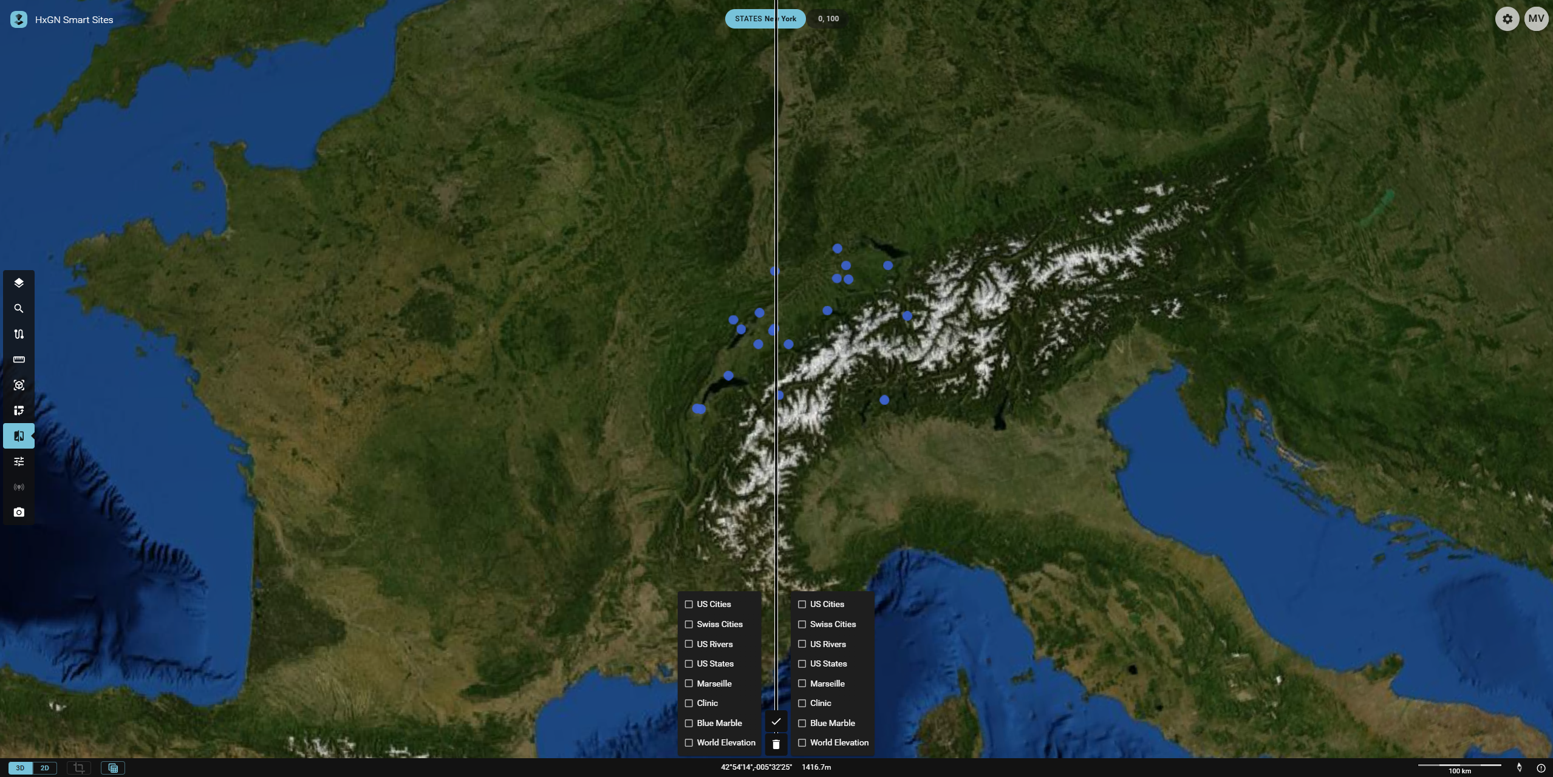Screen dimensions: 1553x777
Task: Select the Search tool
Action: tap(19, 308)
